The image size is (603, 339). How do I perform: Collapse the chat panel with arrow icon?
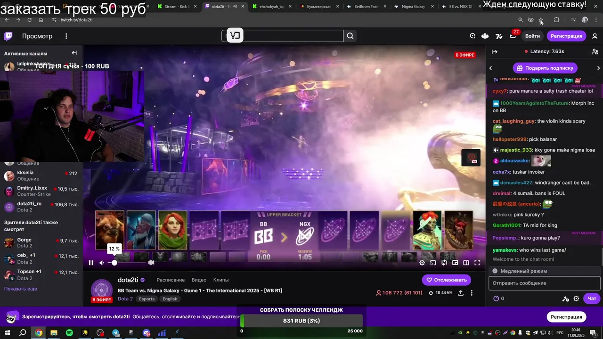coord(494,52)
